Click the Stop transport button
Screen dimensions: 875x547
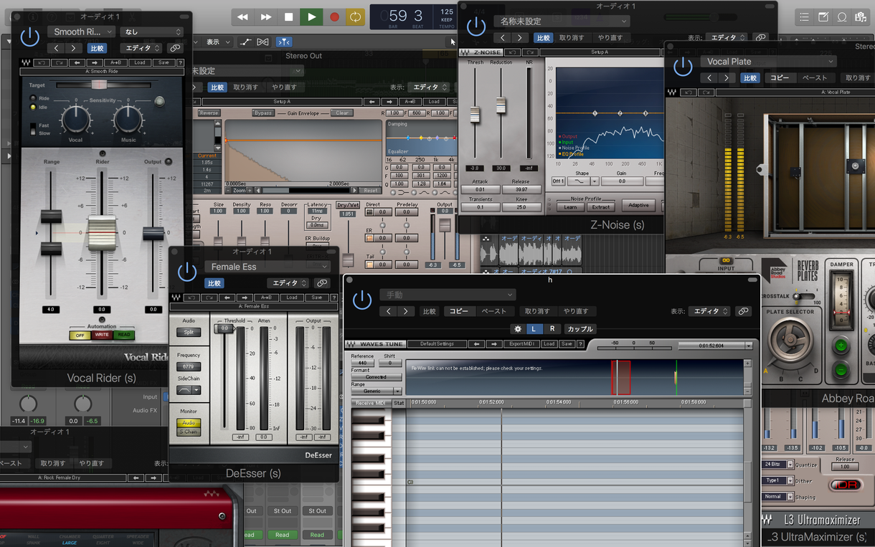tap(288, 16)
